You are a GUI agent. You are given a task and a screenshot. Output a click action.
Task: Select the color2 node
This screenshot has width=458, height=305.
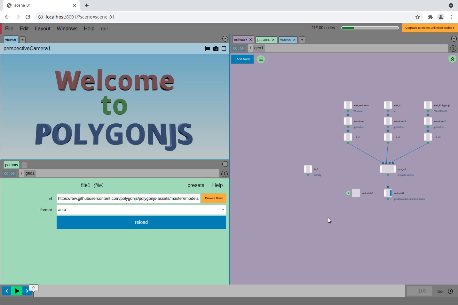[388, 137]
